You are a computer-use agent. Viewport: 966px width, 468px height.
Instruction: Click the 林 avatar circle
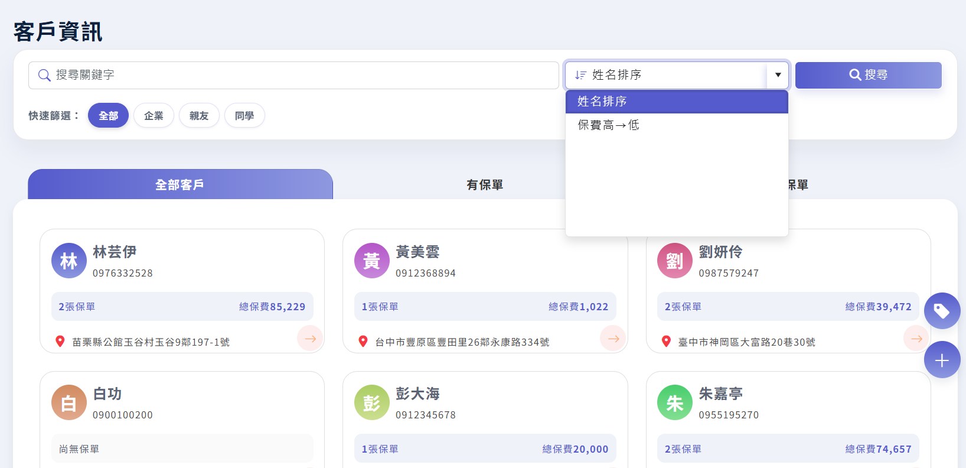pyautogui.click(x=69, y=261)
